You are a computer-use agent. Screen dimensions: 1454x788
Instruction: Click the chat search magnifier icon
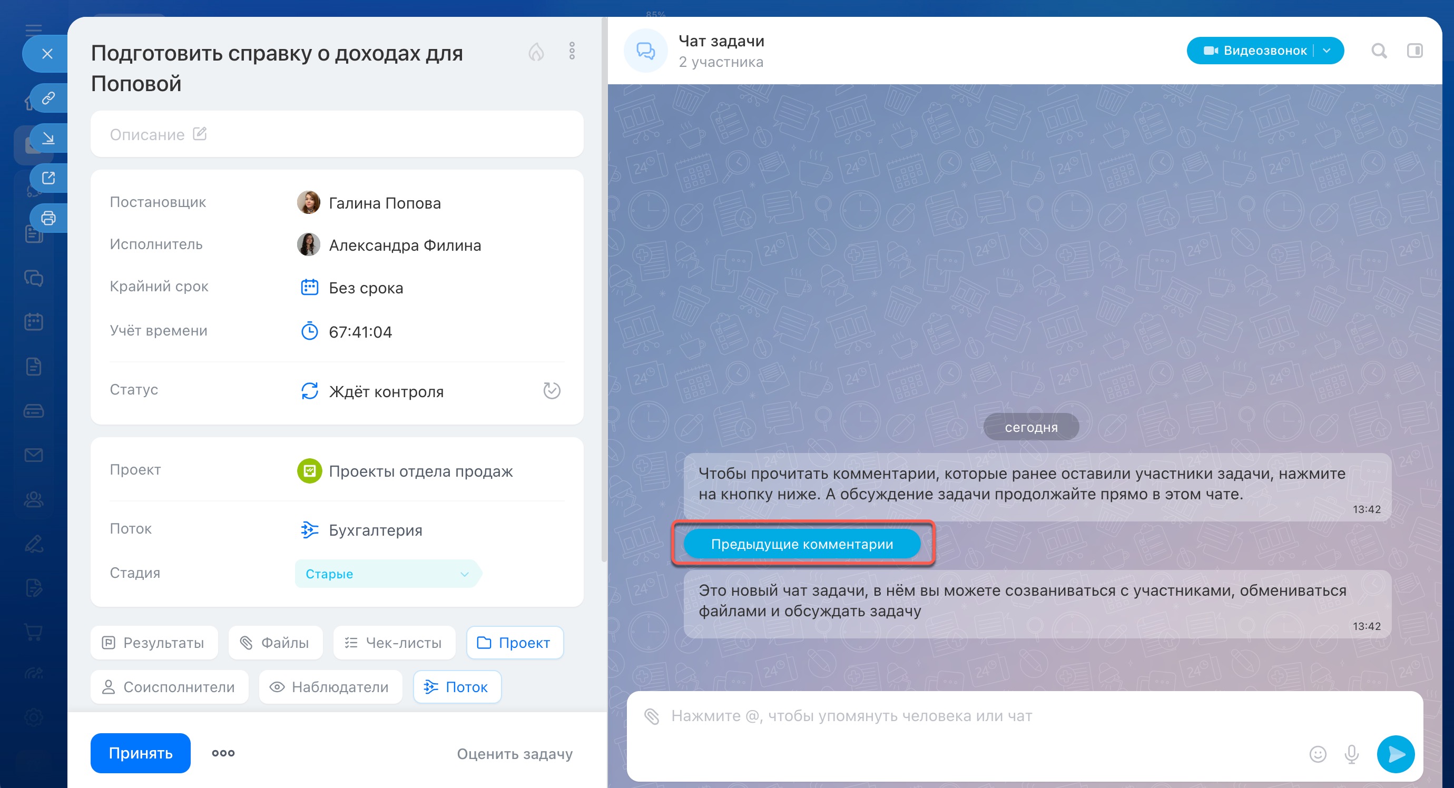[x=1378, y=51]
